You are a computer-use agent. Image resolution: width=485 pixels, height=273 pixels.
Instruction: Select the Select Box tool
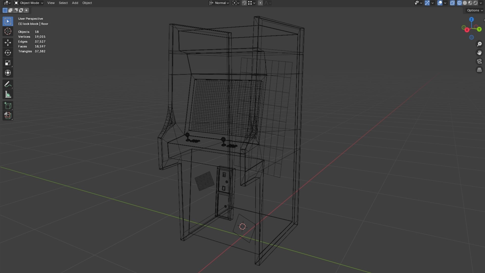(x=8, y=21)
